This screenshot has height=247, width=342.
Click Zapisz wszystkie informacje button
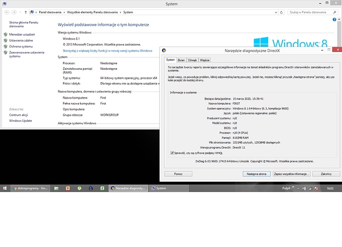coord(291,174)
